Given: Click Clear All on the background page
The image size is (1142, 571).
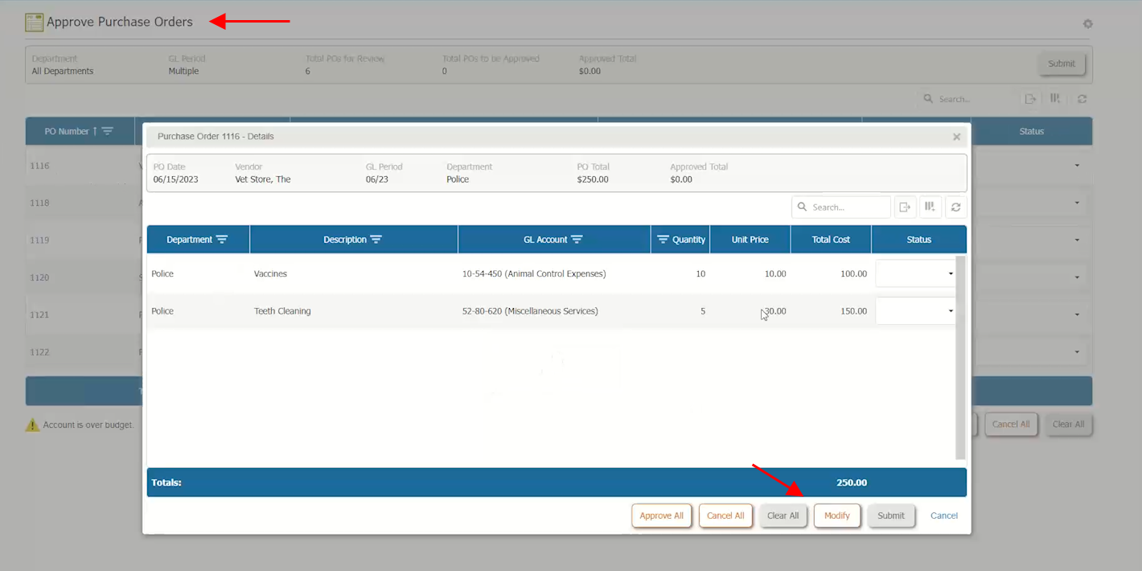Looking at the screenshot, I should point(1068,424).
